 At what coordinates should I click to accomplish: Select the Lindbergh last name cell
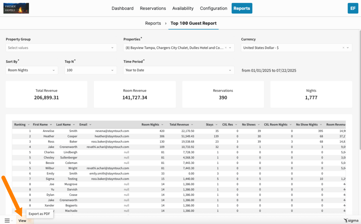tap(71, 152)
